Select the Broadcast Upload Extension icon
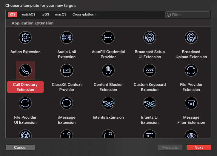This screenshot has height=156, width=217. tap(191, 38)
